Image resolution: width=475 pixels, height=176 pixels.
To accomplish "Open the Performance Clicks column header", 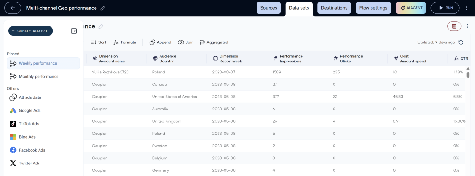I will coord(358,59).
